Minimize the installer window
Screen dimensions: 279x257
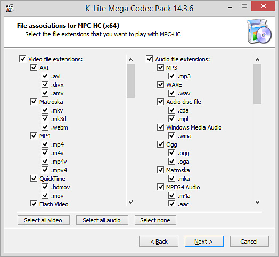(x=230, y=7)
